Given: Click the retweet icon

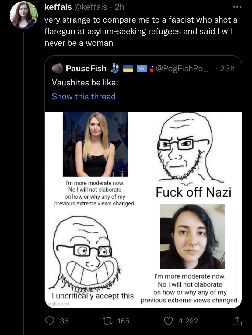Looking at the screenshot, I should click(107, 321).
